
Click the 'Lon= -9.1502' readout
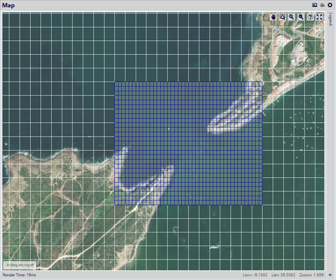255,275
